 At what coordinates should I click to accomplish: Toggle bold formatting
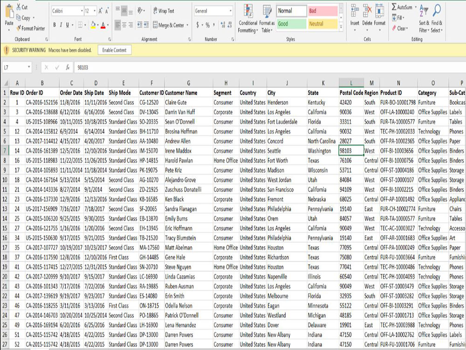55,25
